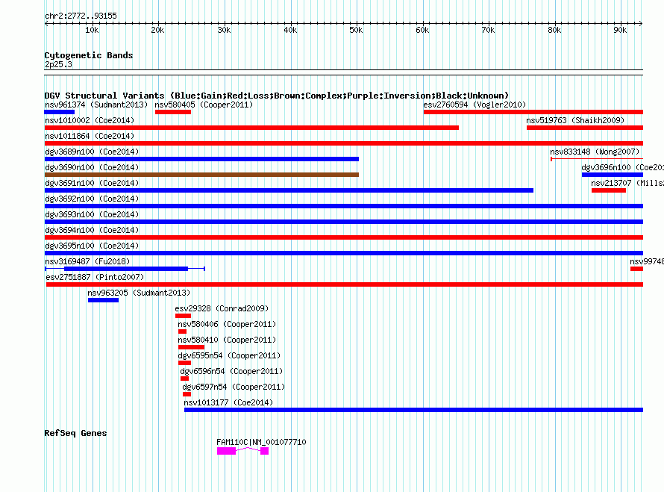Click dgv3694n100 (Coe2014) variant label
The width and height of the screenshot is (664, 492).
[x=92, y=230]
